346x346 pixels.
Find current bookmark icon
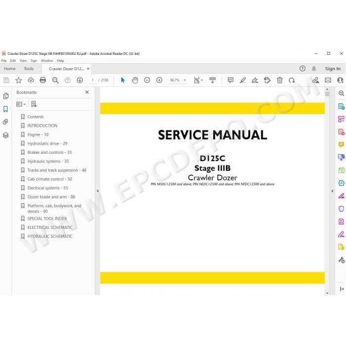tap(34, 104)
